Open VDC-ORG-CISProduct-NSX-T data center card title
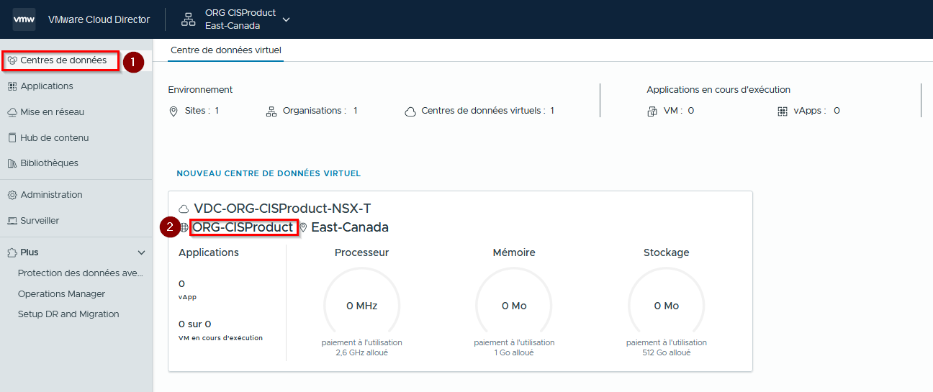 pyautogui.click(x=282, y=209)
